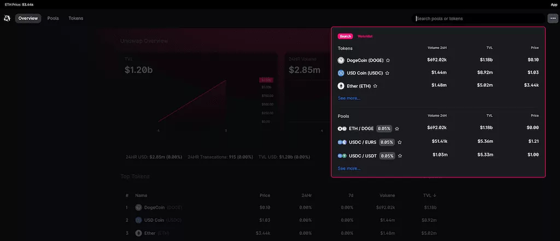Sort Top Tokens by TVL column
Screen dimensions: 560x241
pos(430,195)
